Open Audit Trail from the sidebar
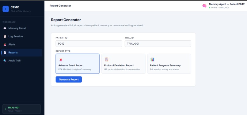The height and width of the screenshot is (115, 247). point(21,61)
